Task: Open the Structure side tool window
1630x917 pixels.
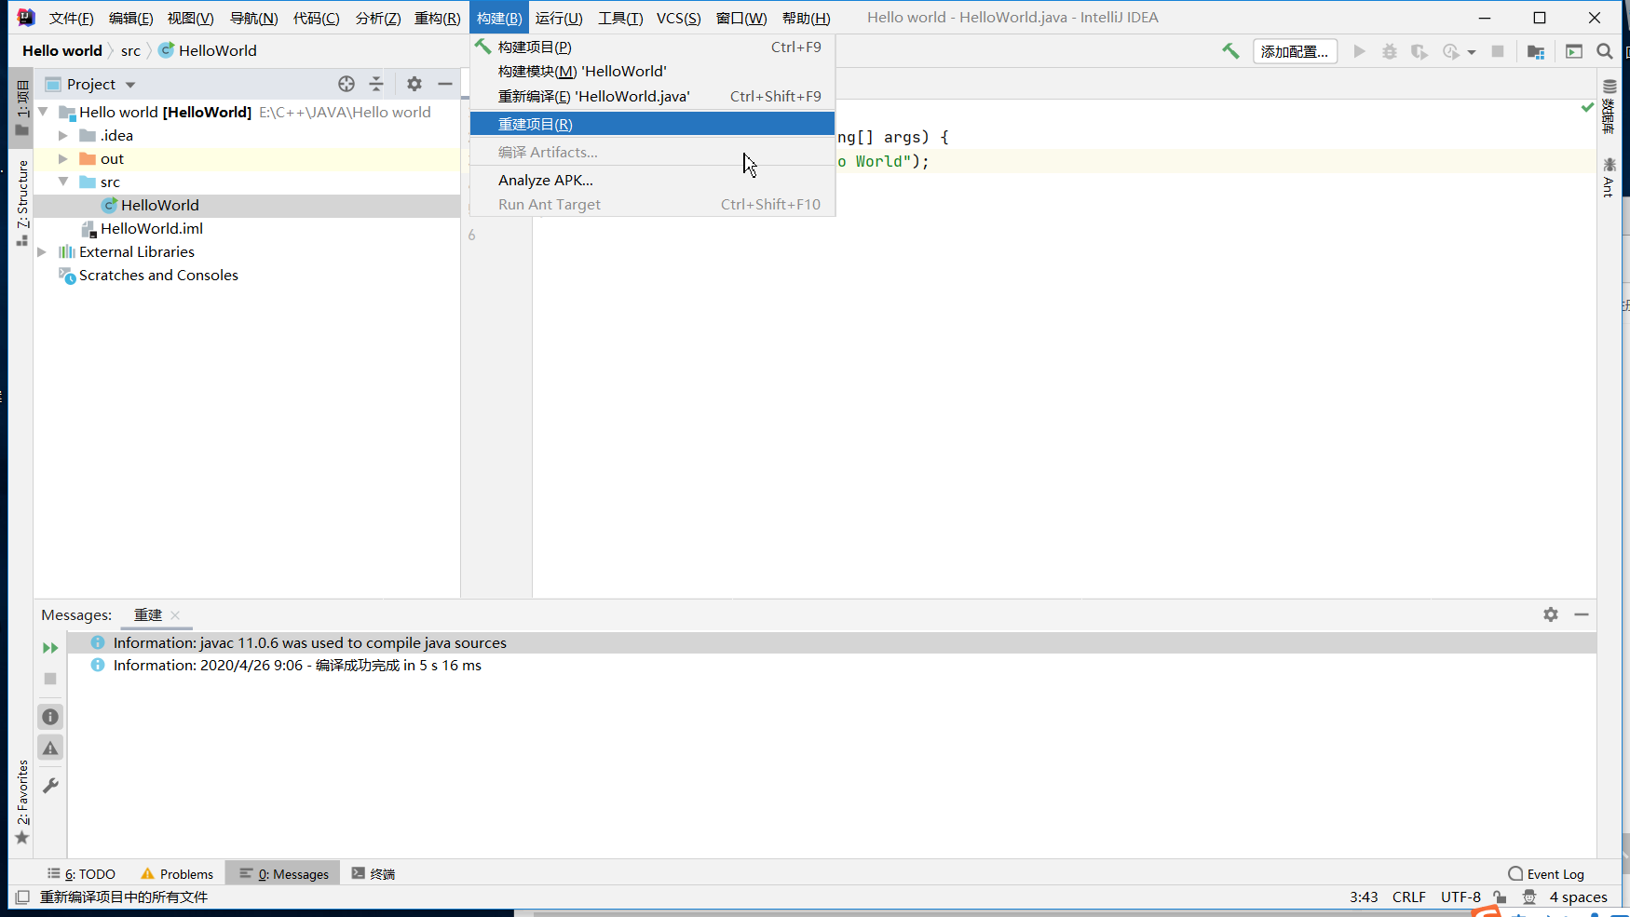Action: point(22,203)
